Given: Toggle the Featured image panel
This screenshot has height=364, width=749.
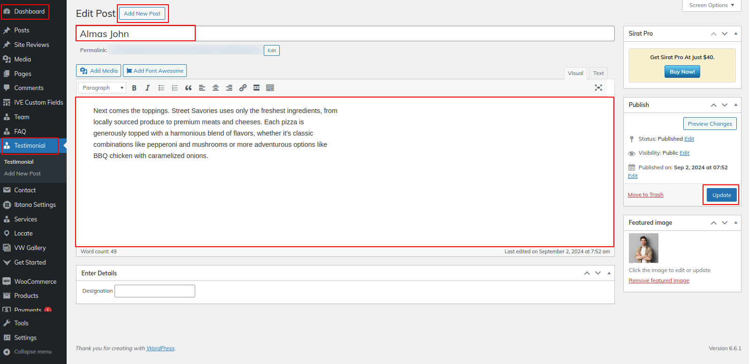Looking at the screenshot, I should [735, 223].
